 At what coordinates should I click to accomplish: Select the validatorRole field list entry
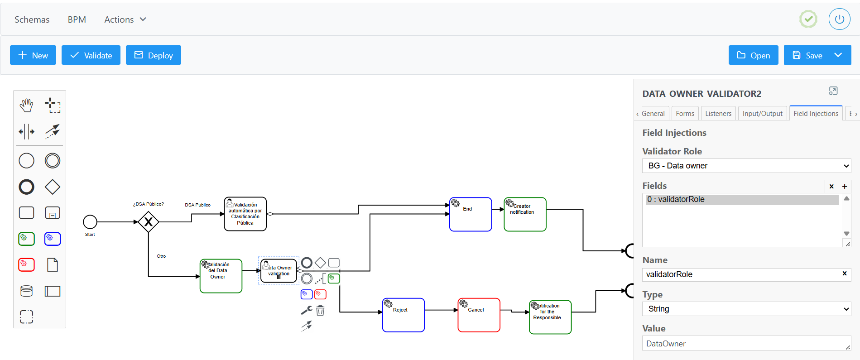coord(742,200)
